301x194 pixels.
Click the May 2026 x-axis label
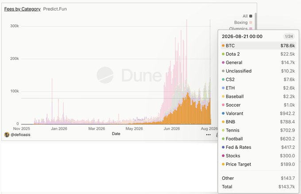point(134,129)
